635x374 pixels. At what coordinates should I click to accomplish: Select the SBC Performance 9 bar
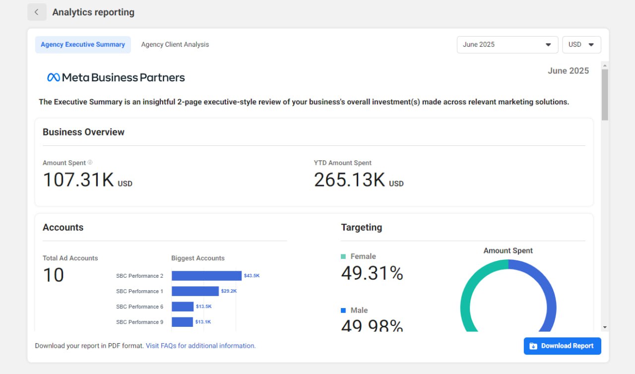tap(182, 322)
